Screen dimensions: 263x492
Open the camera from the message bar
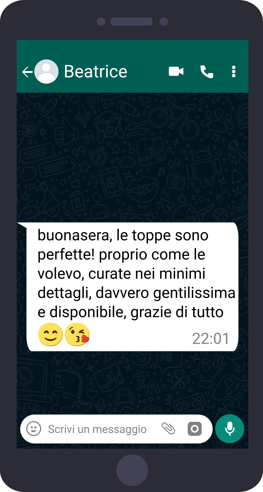coord(195,429)
